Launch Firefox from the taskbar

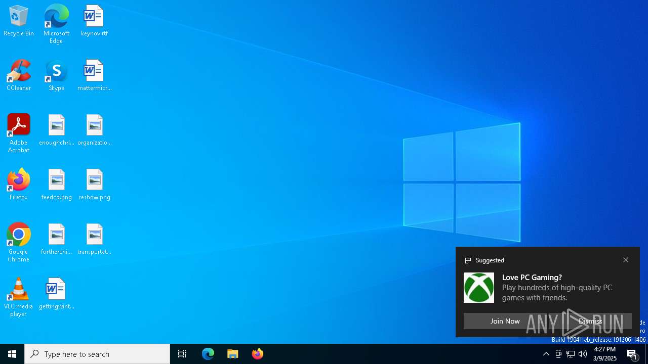tap(258, 354)
